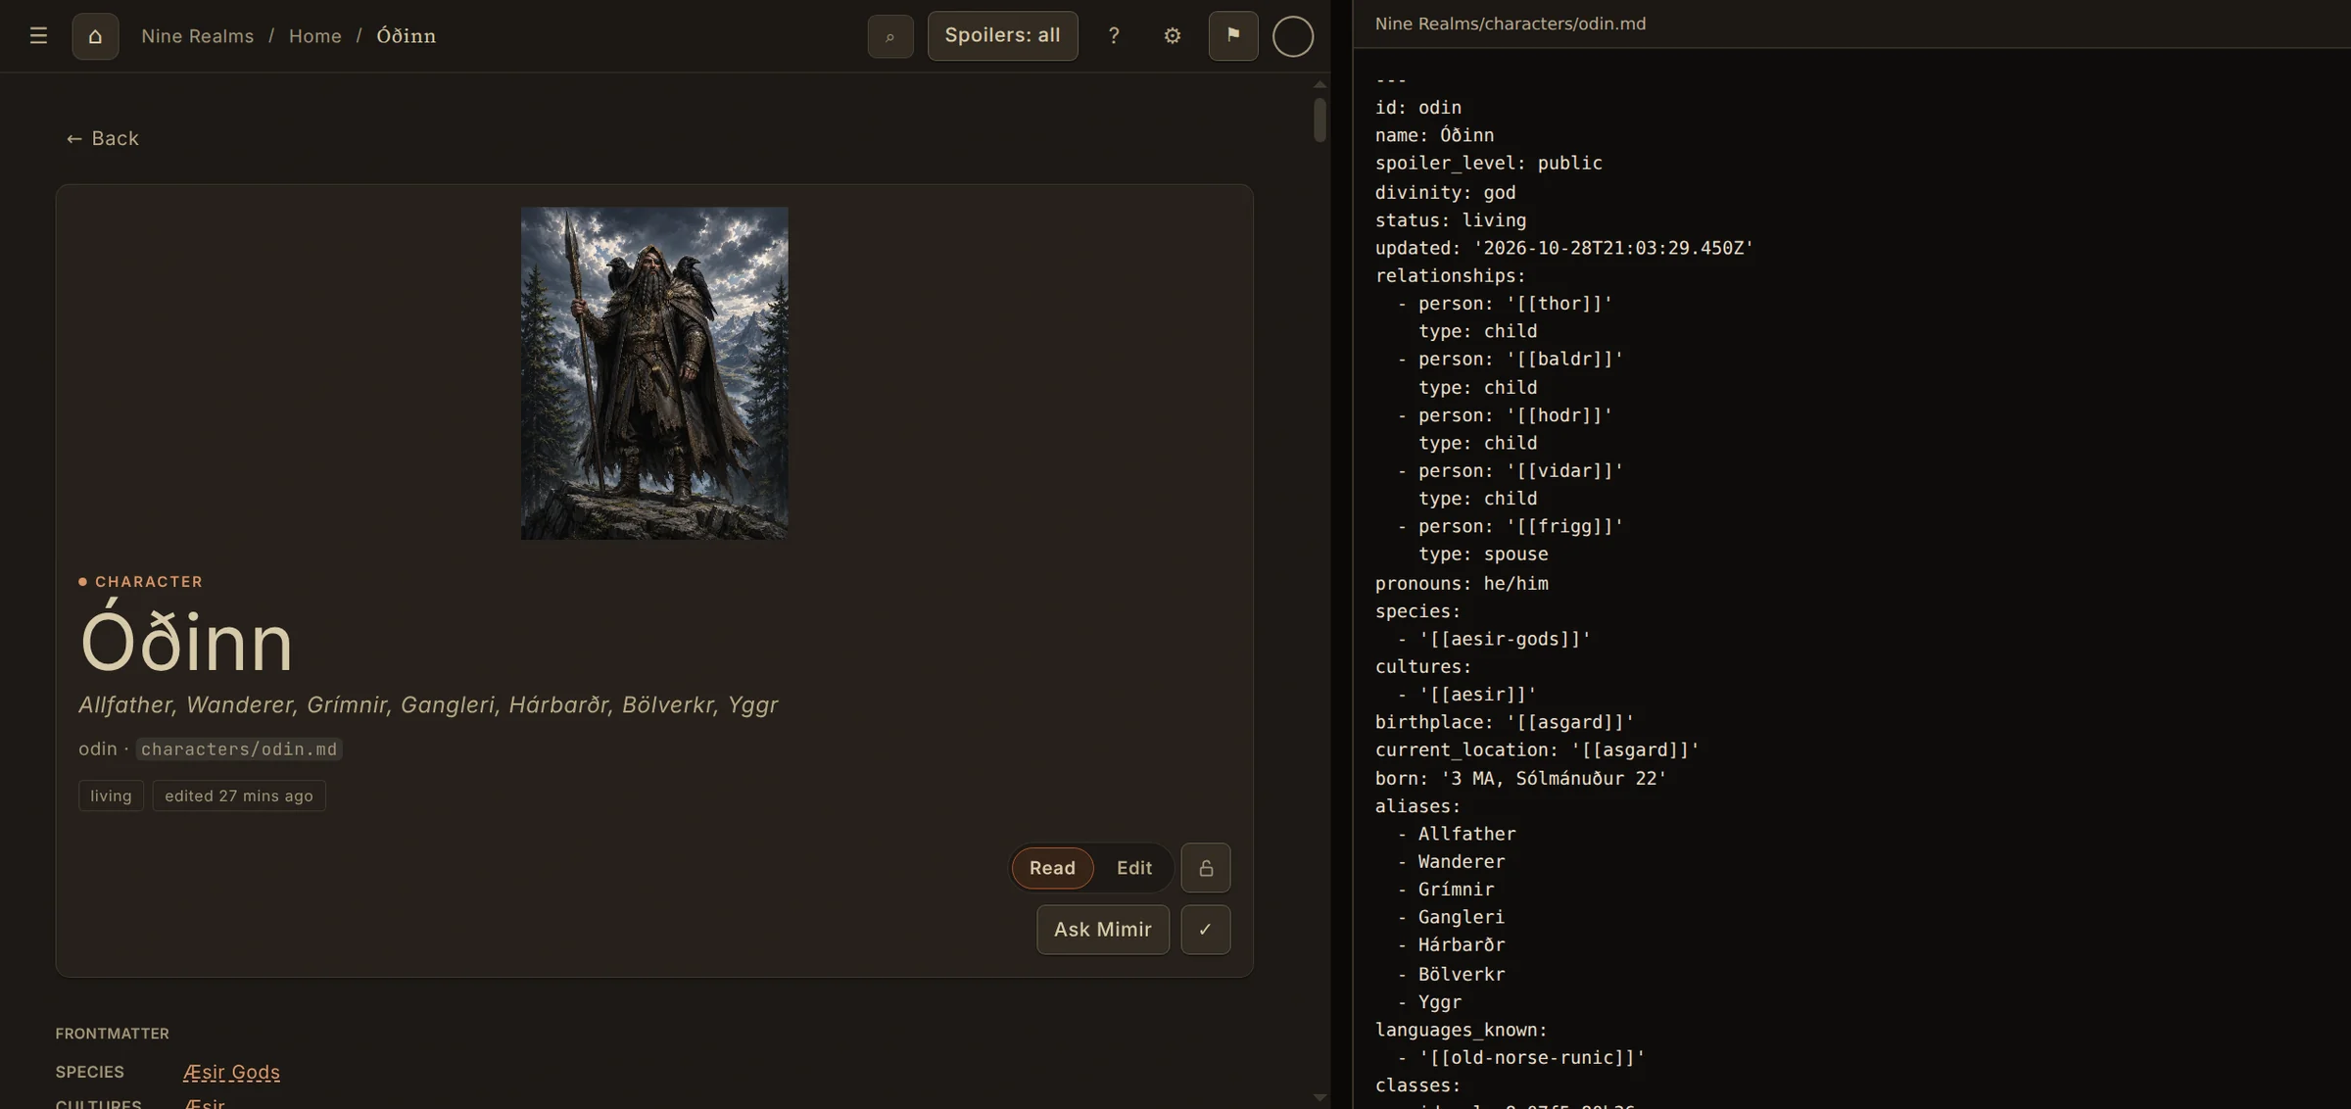This screenshot has width=2351, height=1109.
Task: Go Back using the arrow link
Action: [x=102, y=138]
